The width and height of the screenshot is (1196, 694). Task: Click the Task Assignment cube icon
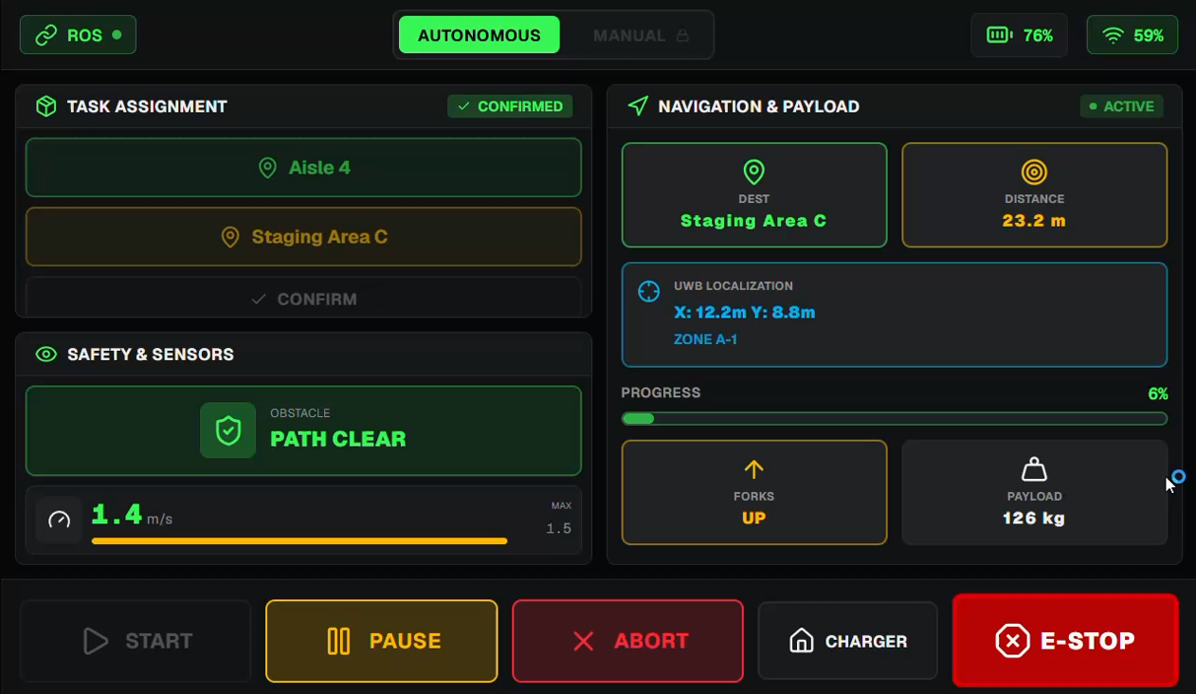45,106
